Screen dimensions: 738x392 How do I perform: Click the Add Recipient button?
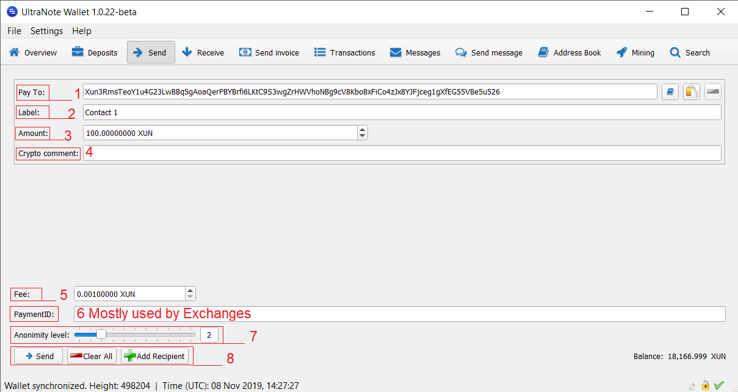pos(155,356)
